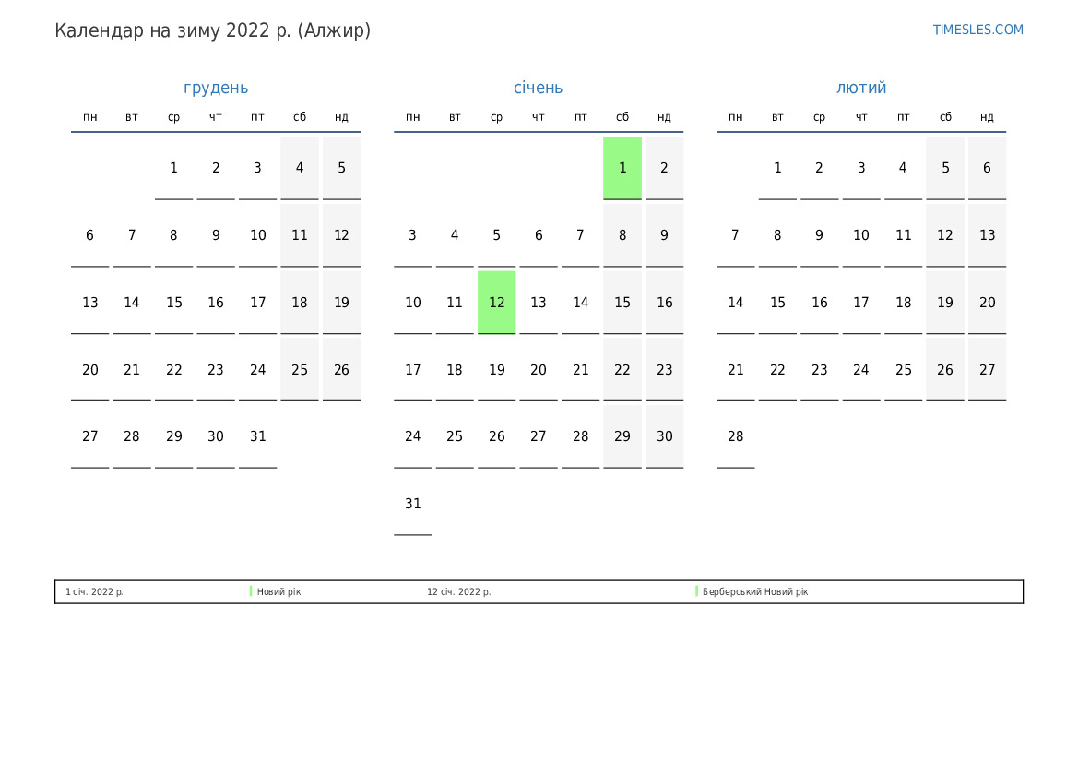Select 14 in the лютий calendar
The width and height of the screenshot is (1078, 763).
click(x=736, y=303)
